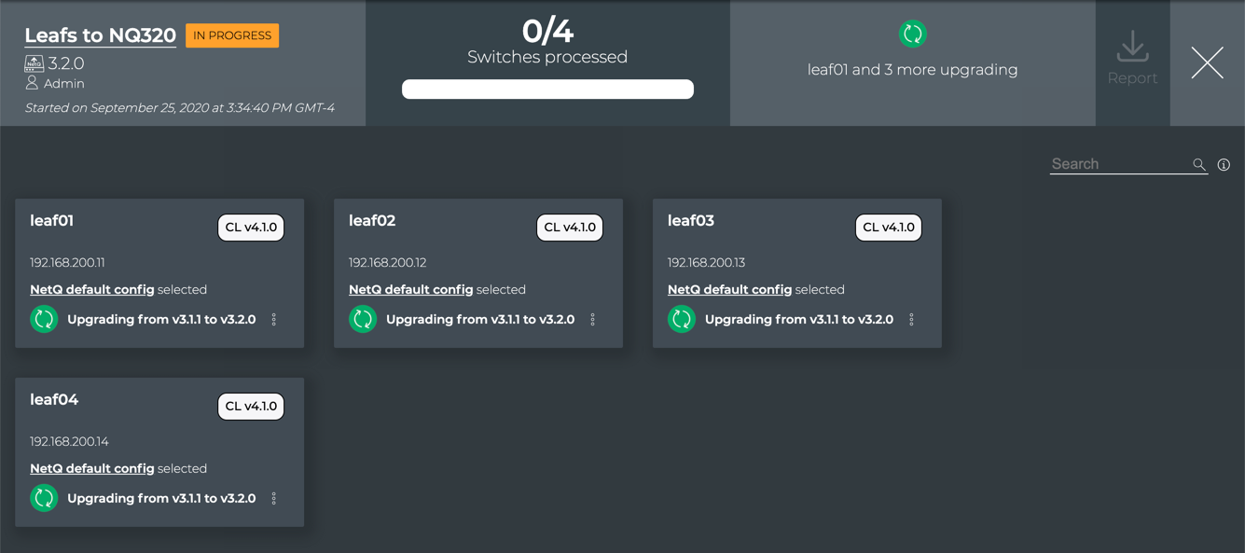Open leaf04 three-dot options menu
The height and width of the screenshot is (553, 1245).
(x=274, y=499)
